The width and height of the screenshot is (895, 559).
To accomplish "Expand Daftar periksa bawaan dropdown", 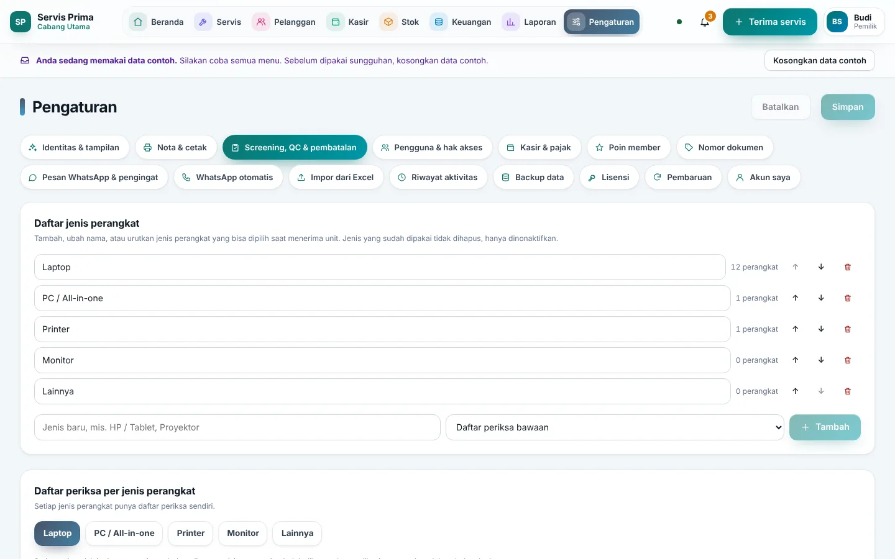I will (615, 427).
